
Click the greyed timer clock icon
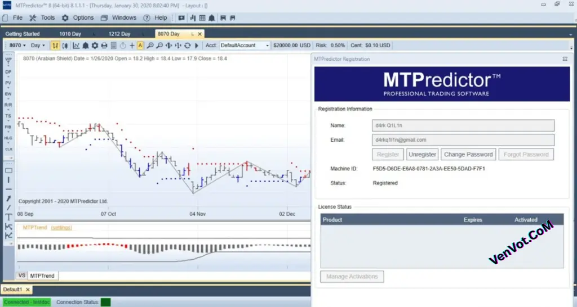click(123, 46)
